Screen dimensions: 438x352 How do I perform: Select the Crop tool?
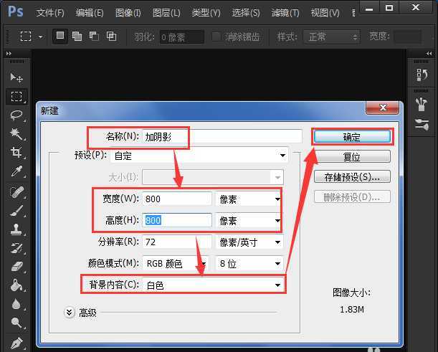16,153
